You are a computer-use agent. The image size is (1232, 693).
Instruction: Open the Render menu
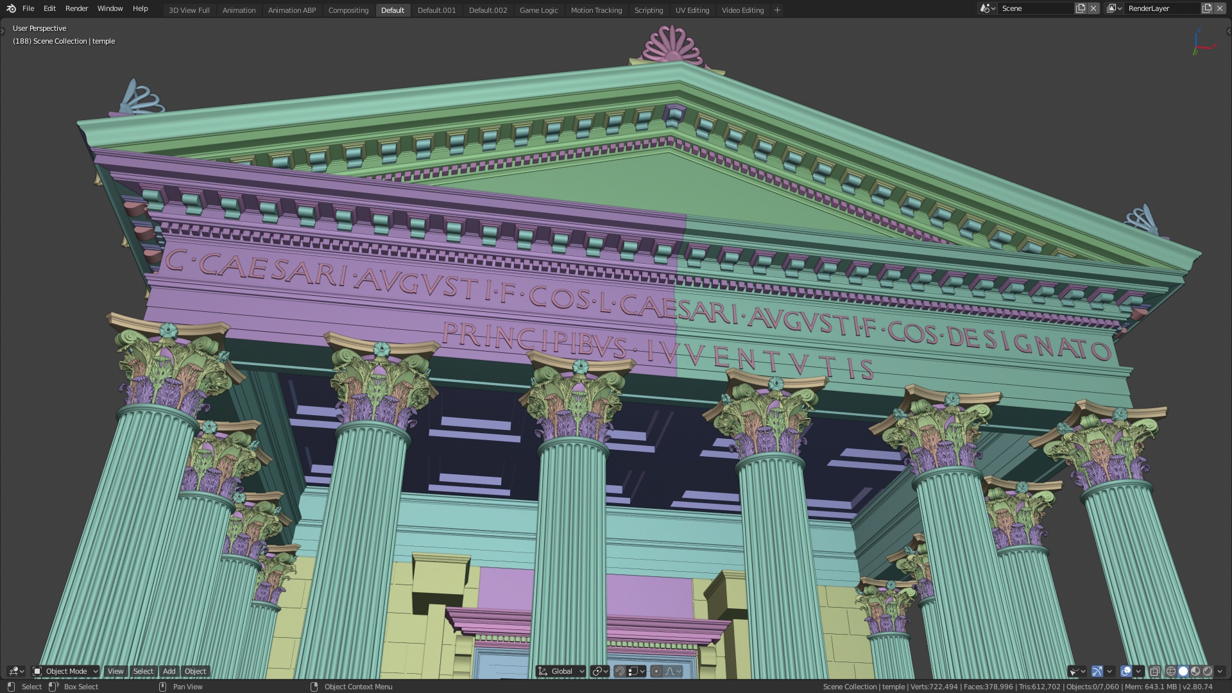click(76, 8)
